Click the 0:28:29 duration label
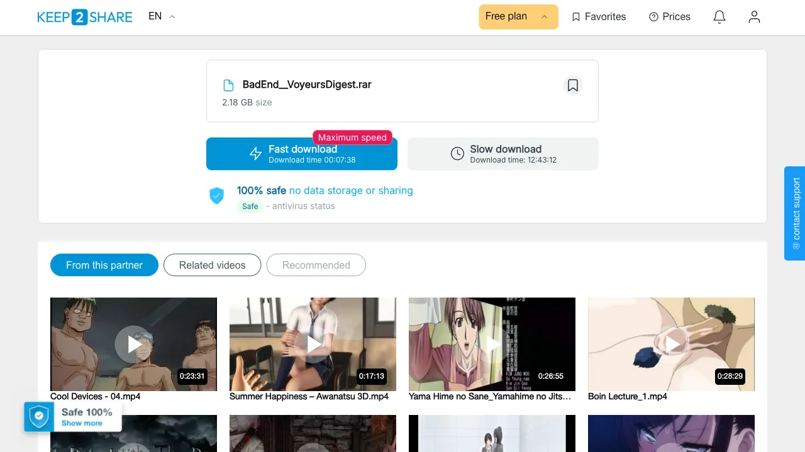The image size is (805, 452). (730, 376)
